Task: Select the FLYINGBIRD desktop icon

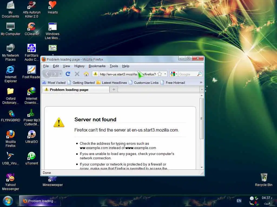Action: coord(11,116)
